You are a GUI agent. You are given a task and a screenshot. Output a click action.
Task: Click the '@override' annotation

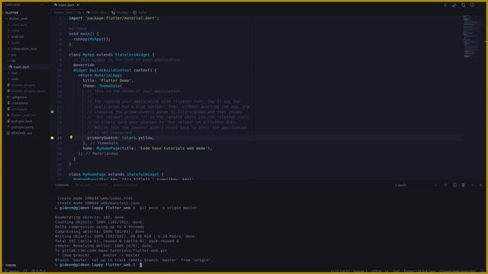[x=84, y=65]
